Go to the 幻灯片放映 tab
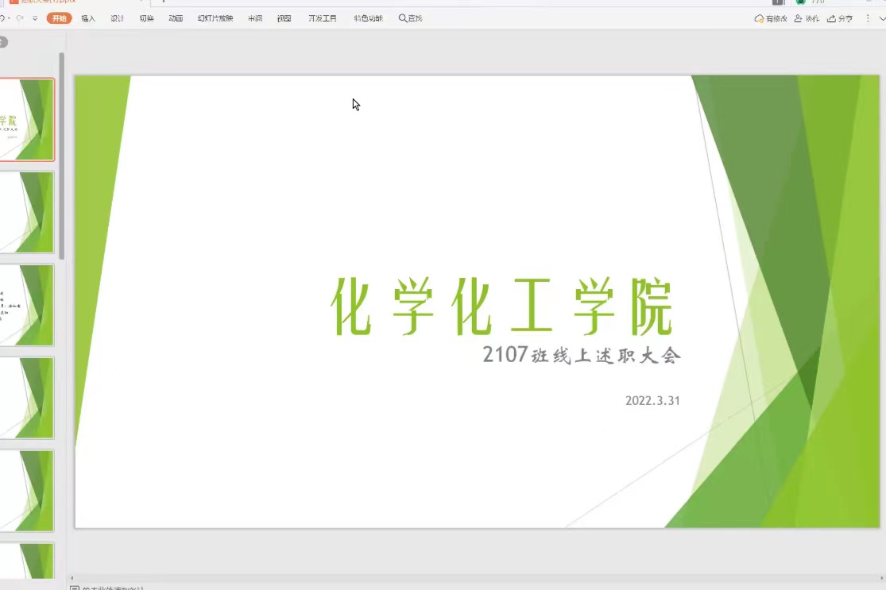This screenshot has height=590, width=886. 215,18
